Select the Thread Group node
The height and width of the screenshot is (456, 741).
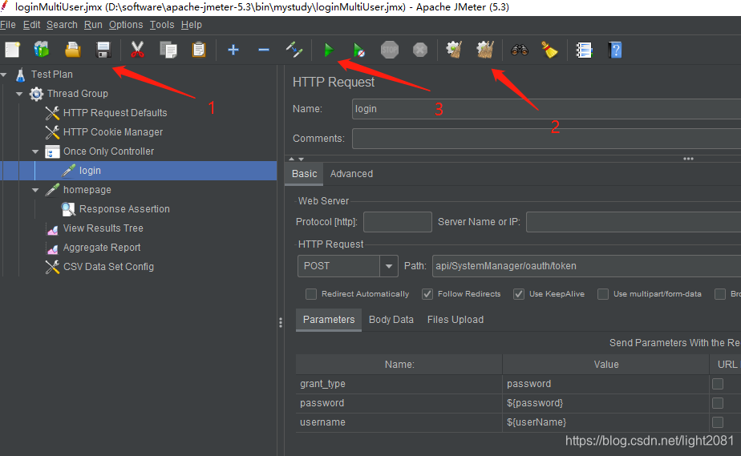(x=78, y=94)
